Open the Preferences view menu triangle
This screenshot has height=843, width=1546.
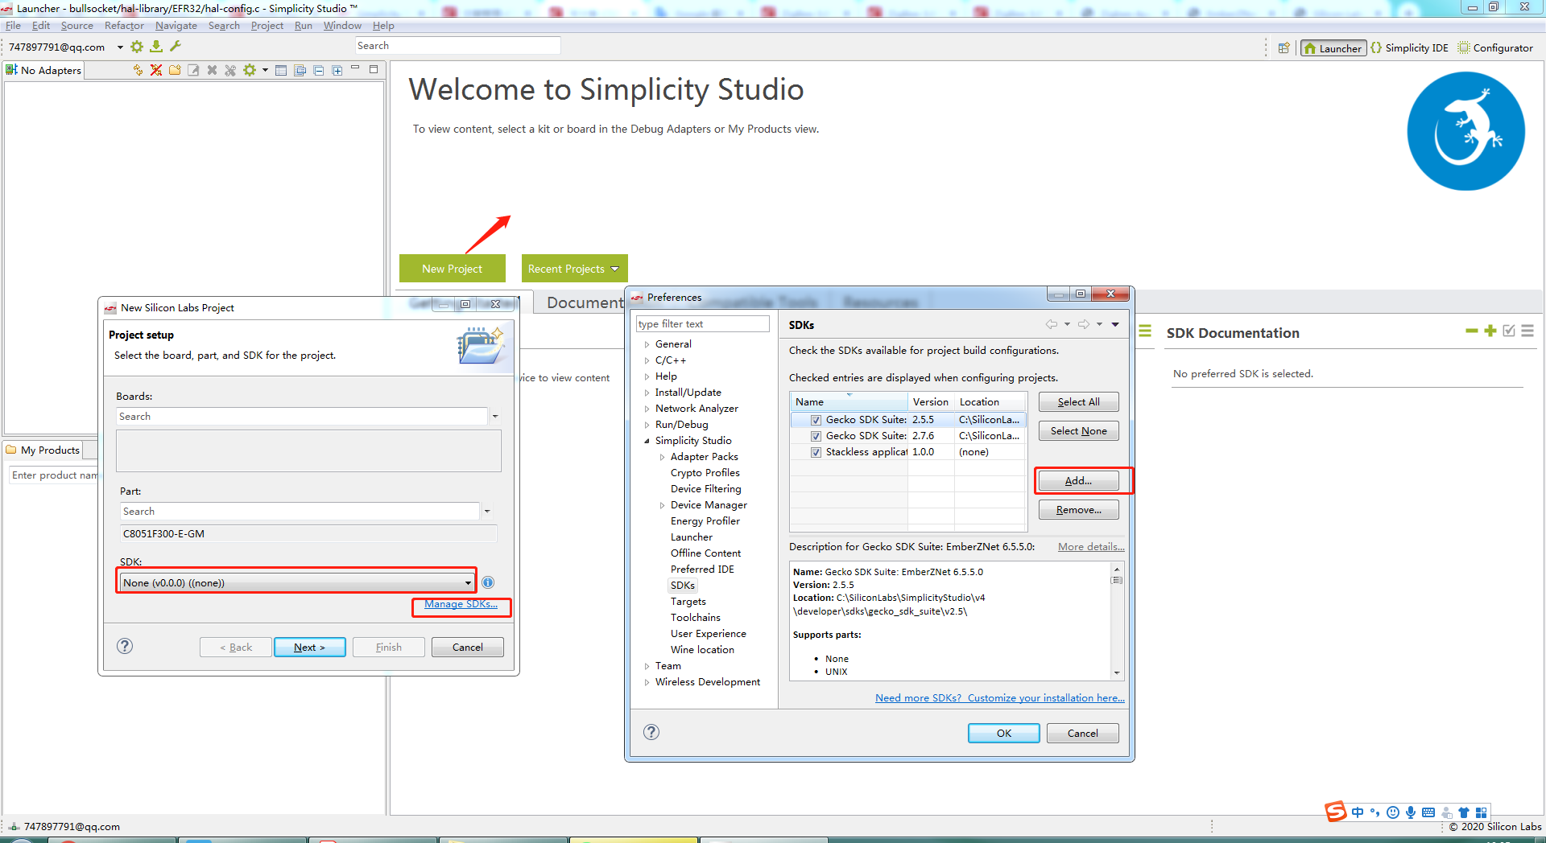(1115, 324)
